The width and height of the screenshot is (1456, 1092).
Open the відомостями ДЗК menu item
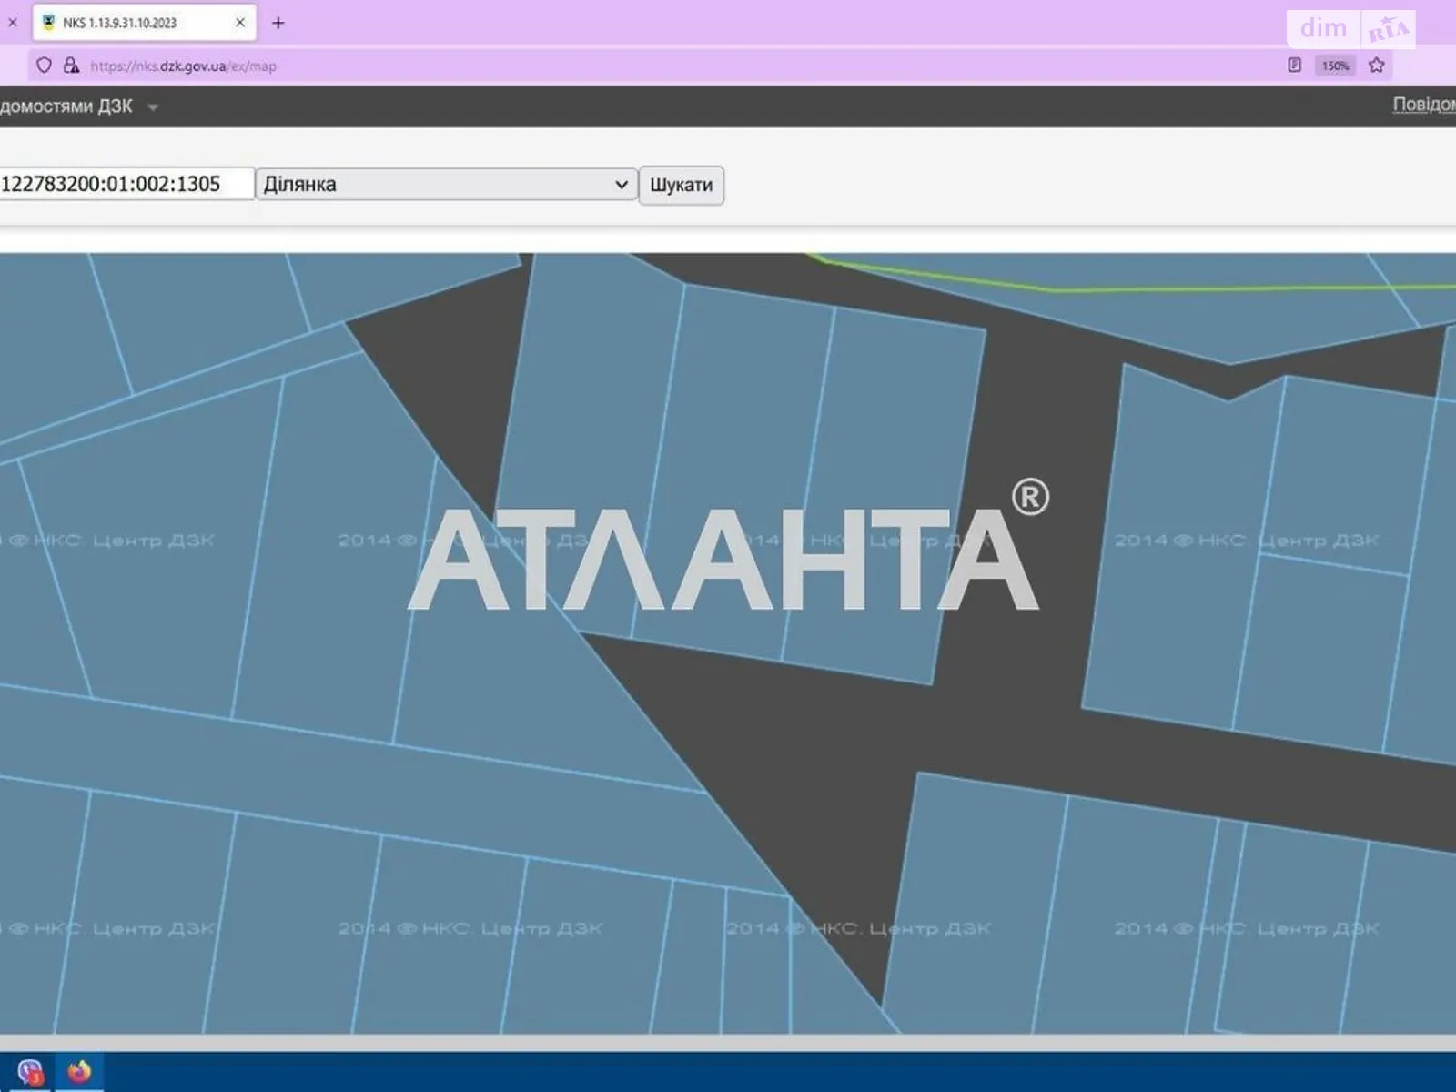[x=66, y=106]
